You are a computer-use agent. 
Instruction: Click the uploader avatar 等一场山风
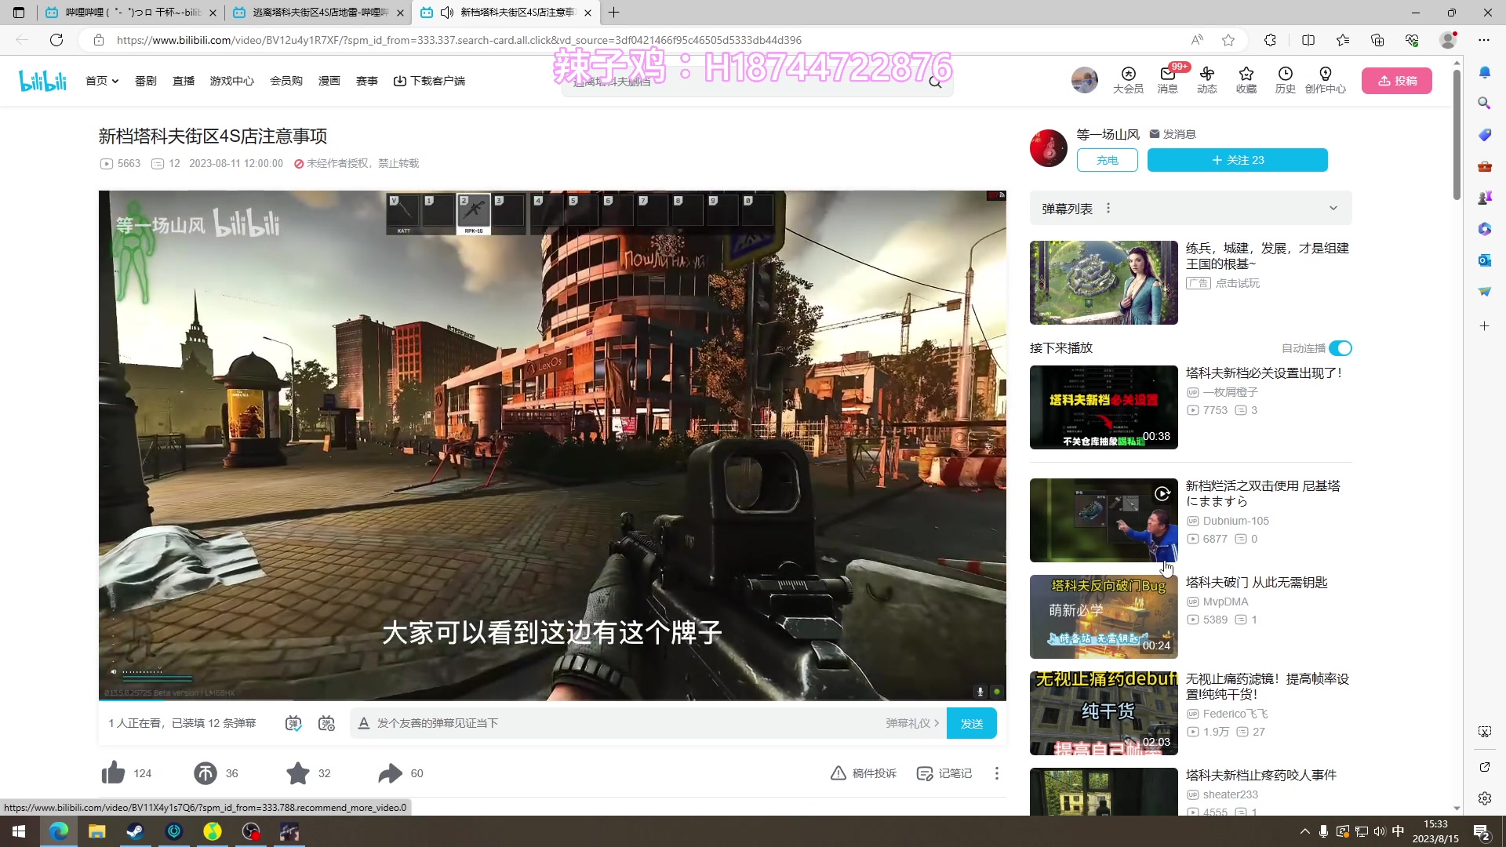[x=1048, y=147]
